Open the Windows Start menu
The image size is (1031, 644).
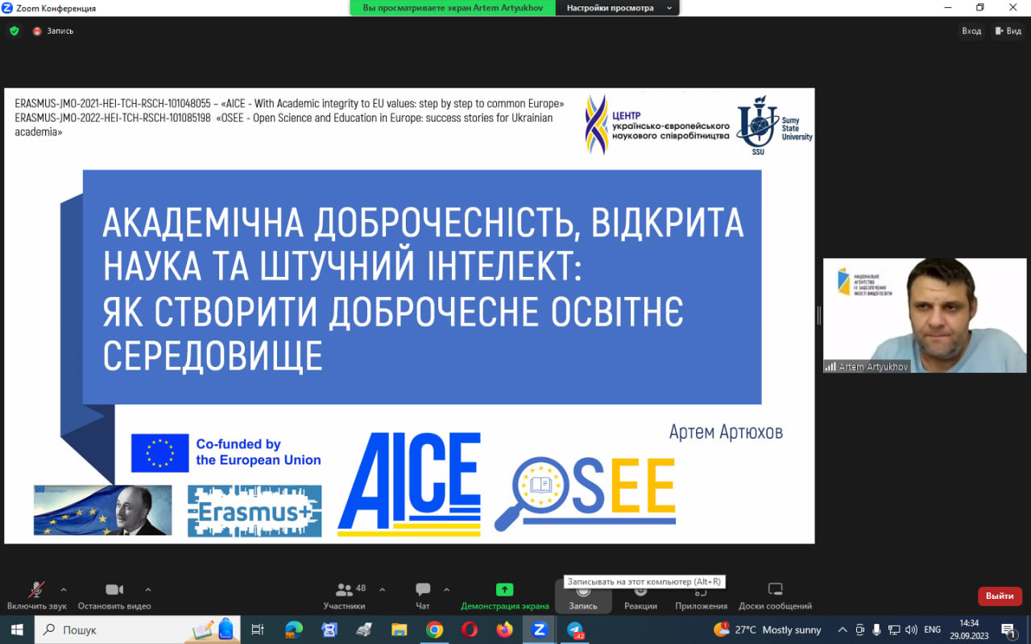16,630
